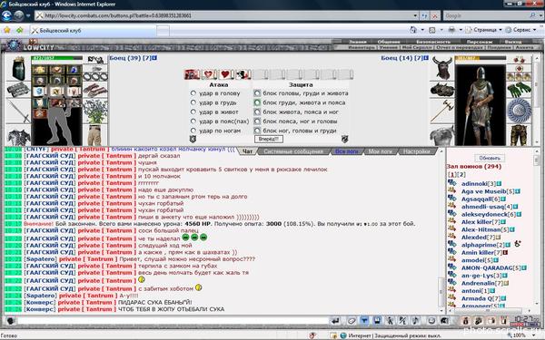Click the solid red heart tactic icon
This screenshot has width=545, height=340.
click(225, 74)
